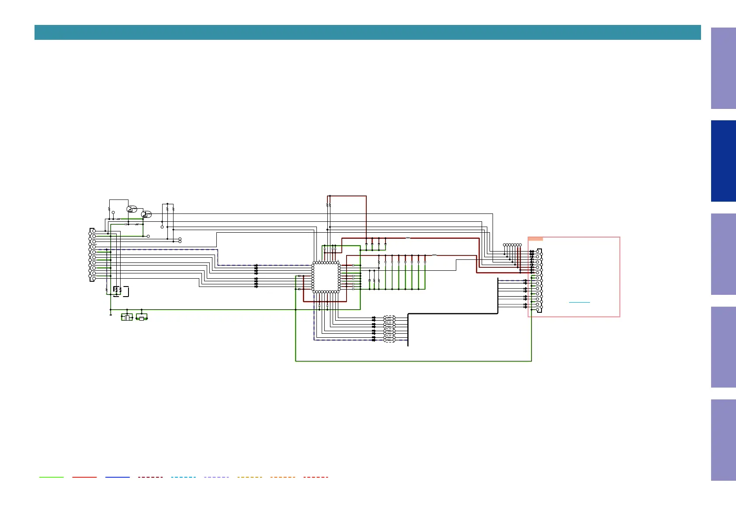Click the teal header bar
Viewport: 736px width, 521px height.
tap(368, 32)
